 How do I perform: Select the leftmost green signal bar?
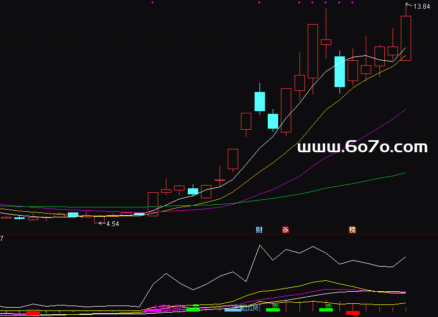pyautogui.click(x=193, y=310)
